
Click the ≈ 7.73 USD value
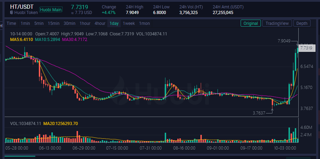[x=81, y=13]
